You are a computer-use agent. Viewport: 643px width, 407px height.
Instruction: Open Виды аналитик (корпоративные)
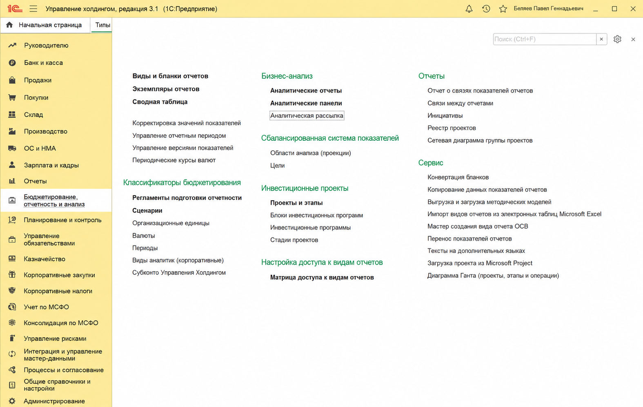coord(178,260)
